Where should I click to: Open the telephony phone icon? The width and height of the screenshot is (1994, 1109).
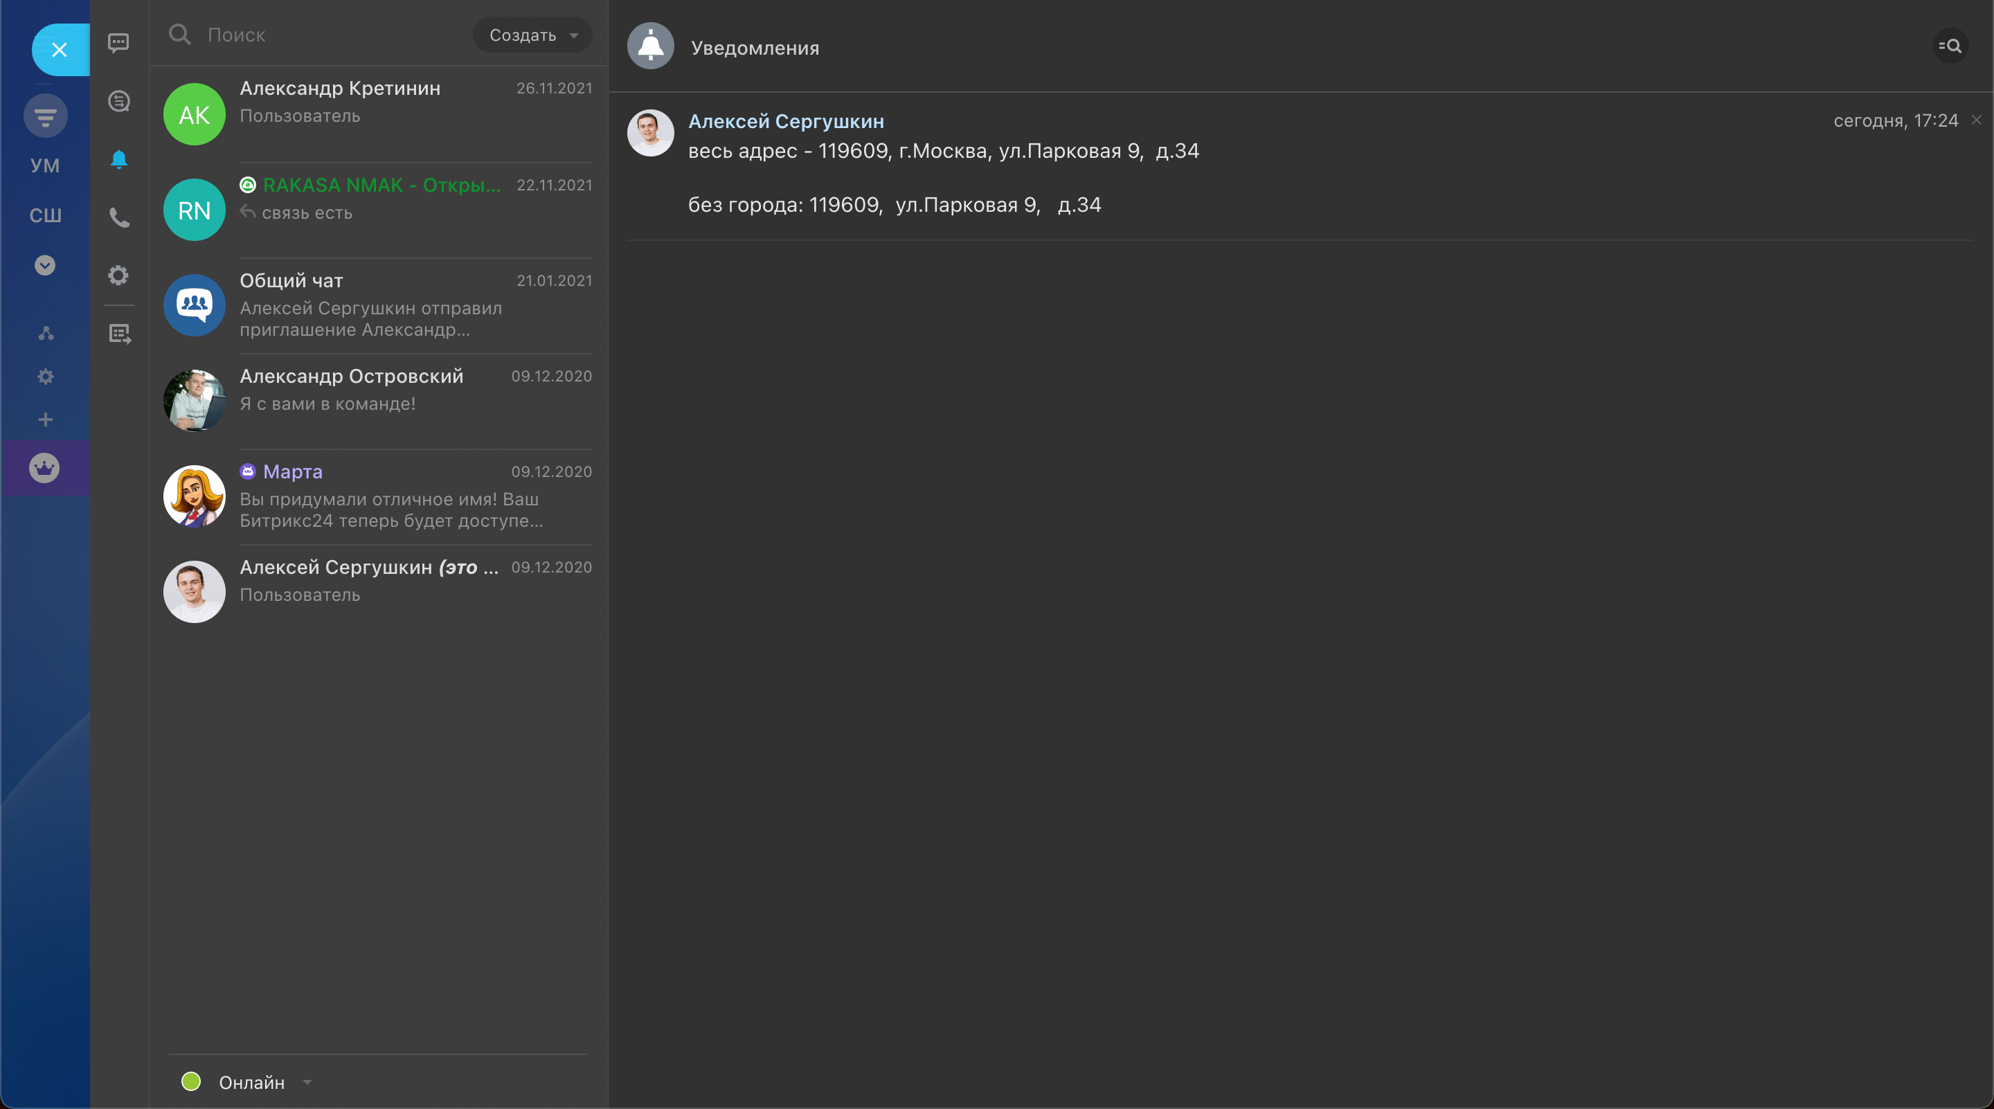[118, 217]
